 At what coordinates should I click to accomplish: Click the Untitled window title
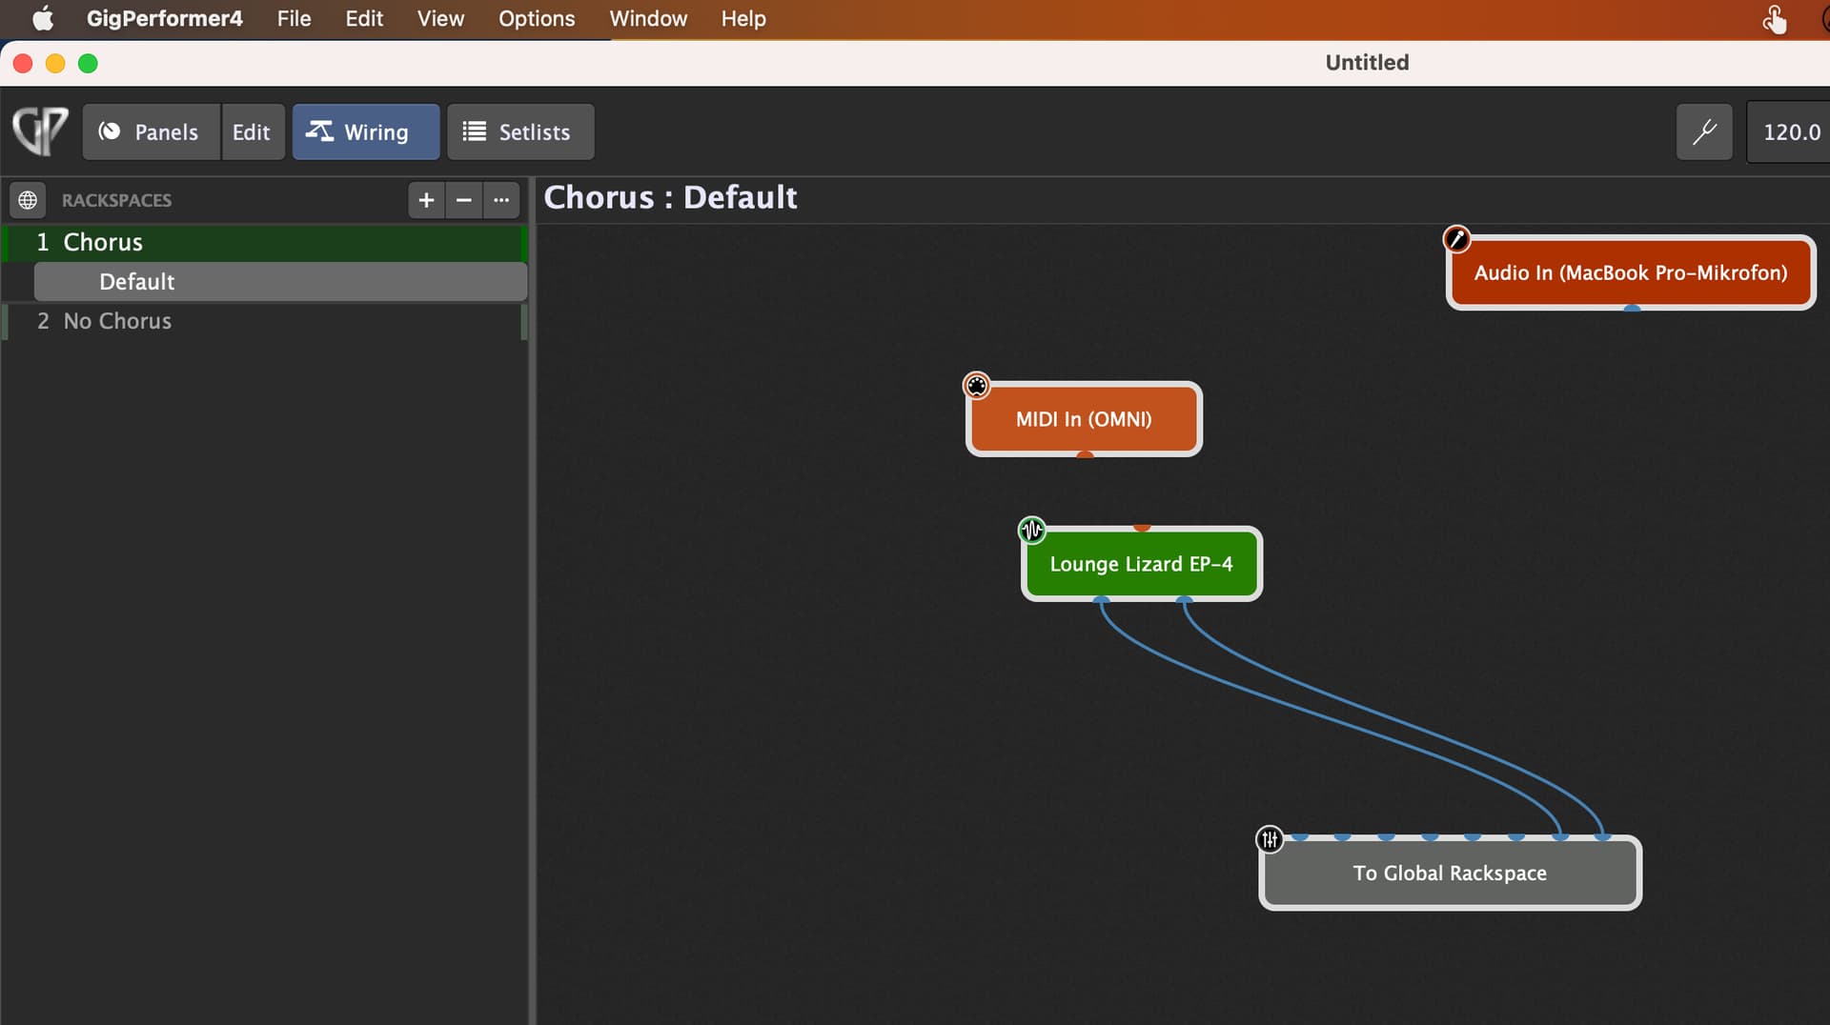(1367, 63)
